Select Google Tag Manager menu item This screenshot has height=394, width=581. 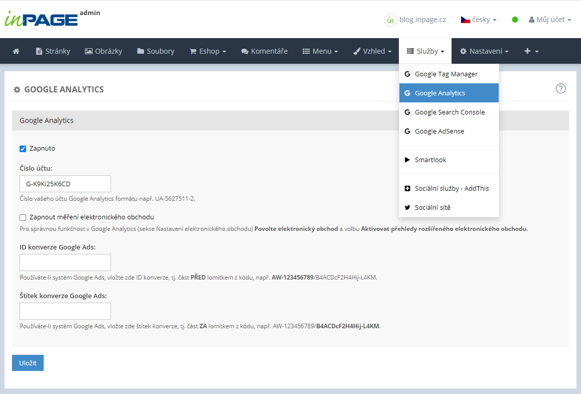coord(446,74)
